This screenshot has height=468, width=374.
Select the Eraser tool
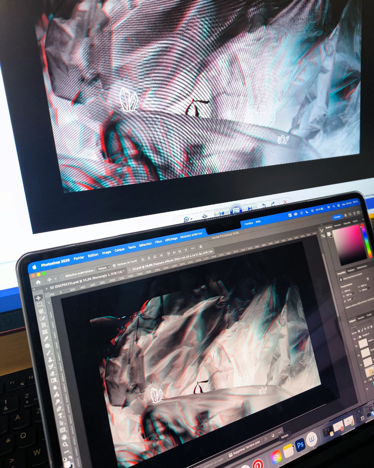click(52, 374)
